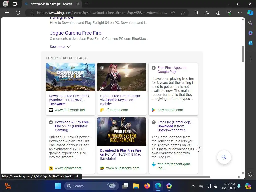Screen dimensions: 256x192
Task: Launch Firefox from taskbar
Action: 147,186
